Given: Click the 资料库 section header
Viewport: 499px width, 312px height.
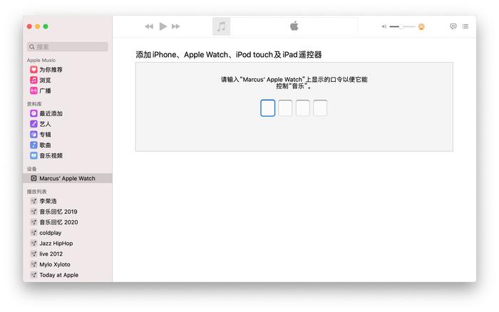Looking at the screenshot, I should (x=34, y=104).
